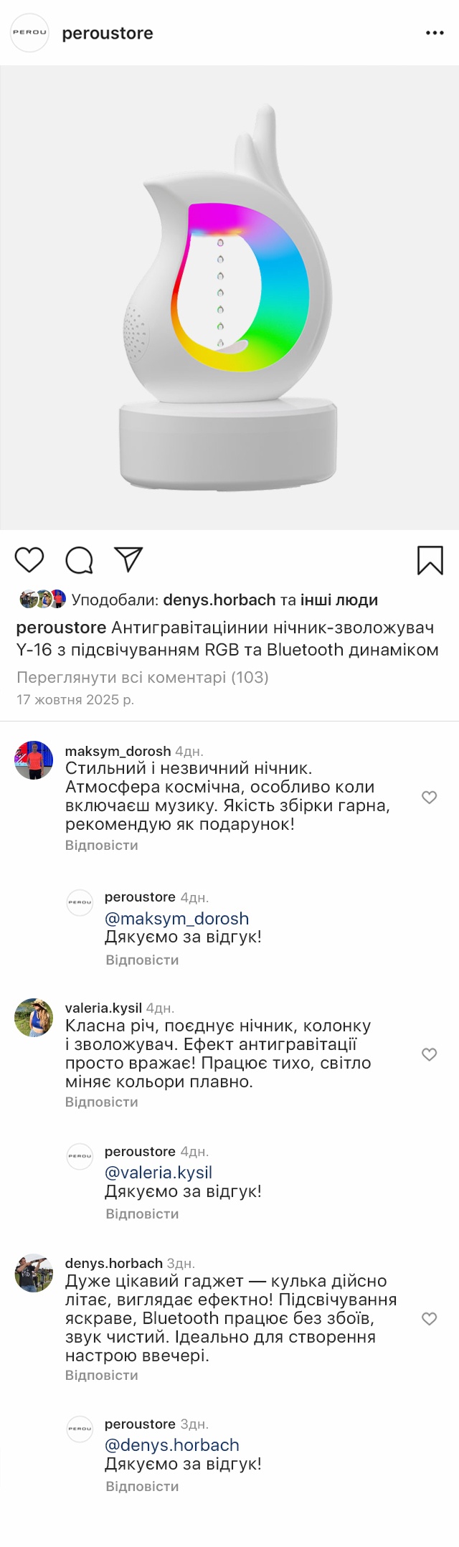Viewport: 459px width, 1547px height.
Task: Like maksym_dorosh's comment
Action: pyautogui.click(x=429, y=797)
